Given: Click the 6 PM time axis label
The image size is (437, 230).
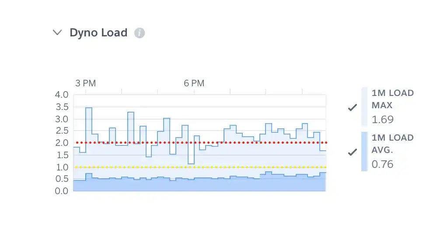Looking at the screenshot, I should 194,83.
